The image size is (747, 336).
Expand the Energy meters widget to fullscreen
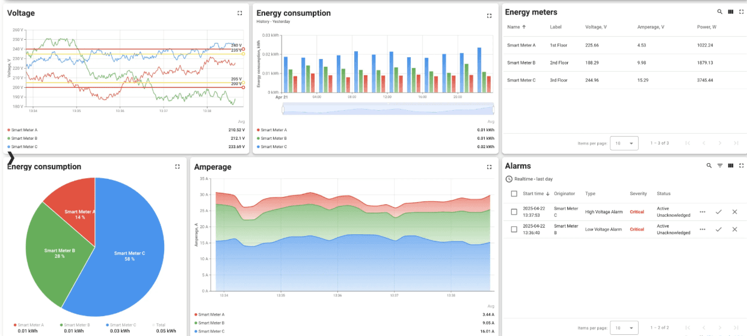coord(742,11)
